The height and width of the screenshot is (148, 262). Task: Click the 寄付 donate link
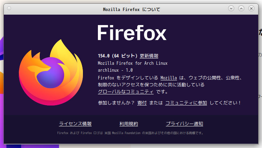point(142,103)
